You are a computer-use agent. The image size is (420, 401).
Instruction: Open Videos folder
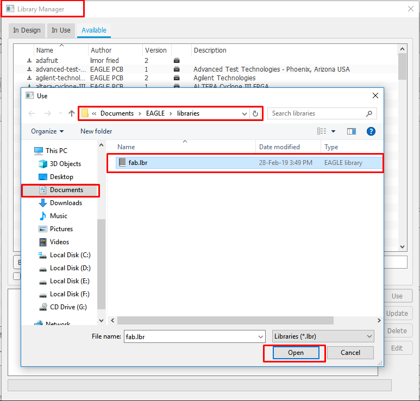(54, 242)
